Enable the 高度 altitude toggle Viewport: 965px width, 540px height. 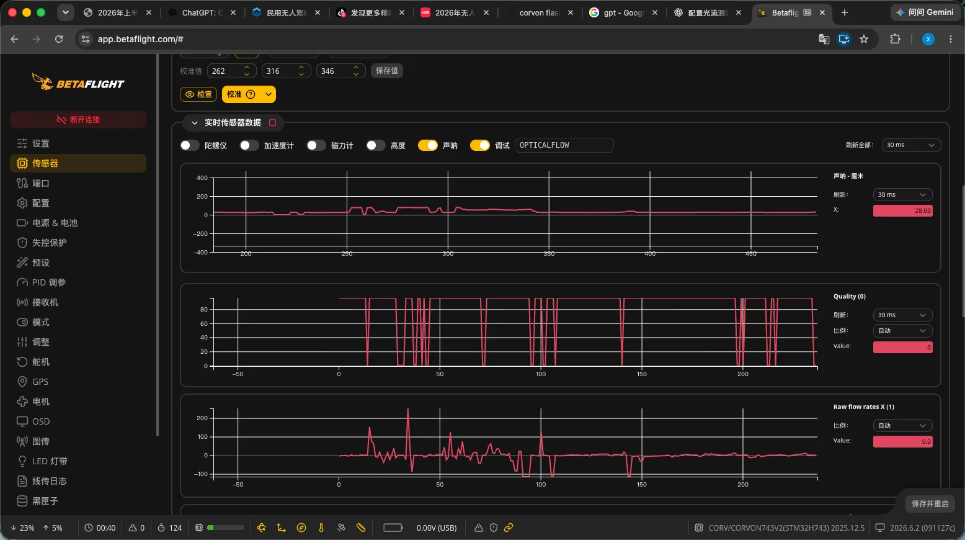click(x=376, y=145)
